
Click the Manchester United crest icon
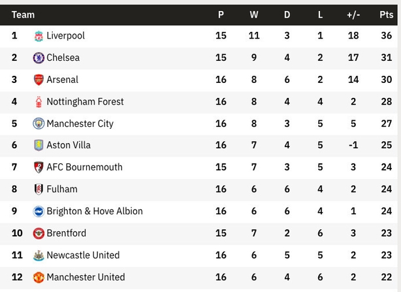(39, 277)
